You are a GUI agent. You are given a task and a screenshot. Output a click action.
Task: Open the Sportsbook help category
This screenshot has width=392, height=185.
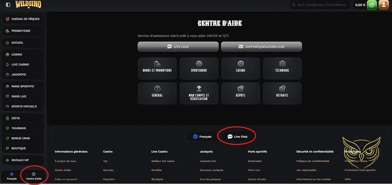click(199, 68)
